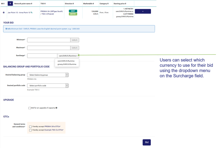The height and width of the screenshot is (148, 218).
Task: Click the filter funnel icon in table header
Action: coord(10,4)
